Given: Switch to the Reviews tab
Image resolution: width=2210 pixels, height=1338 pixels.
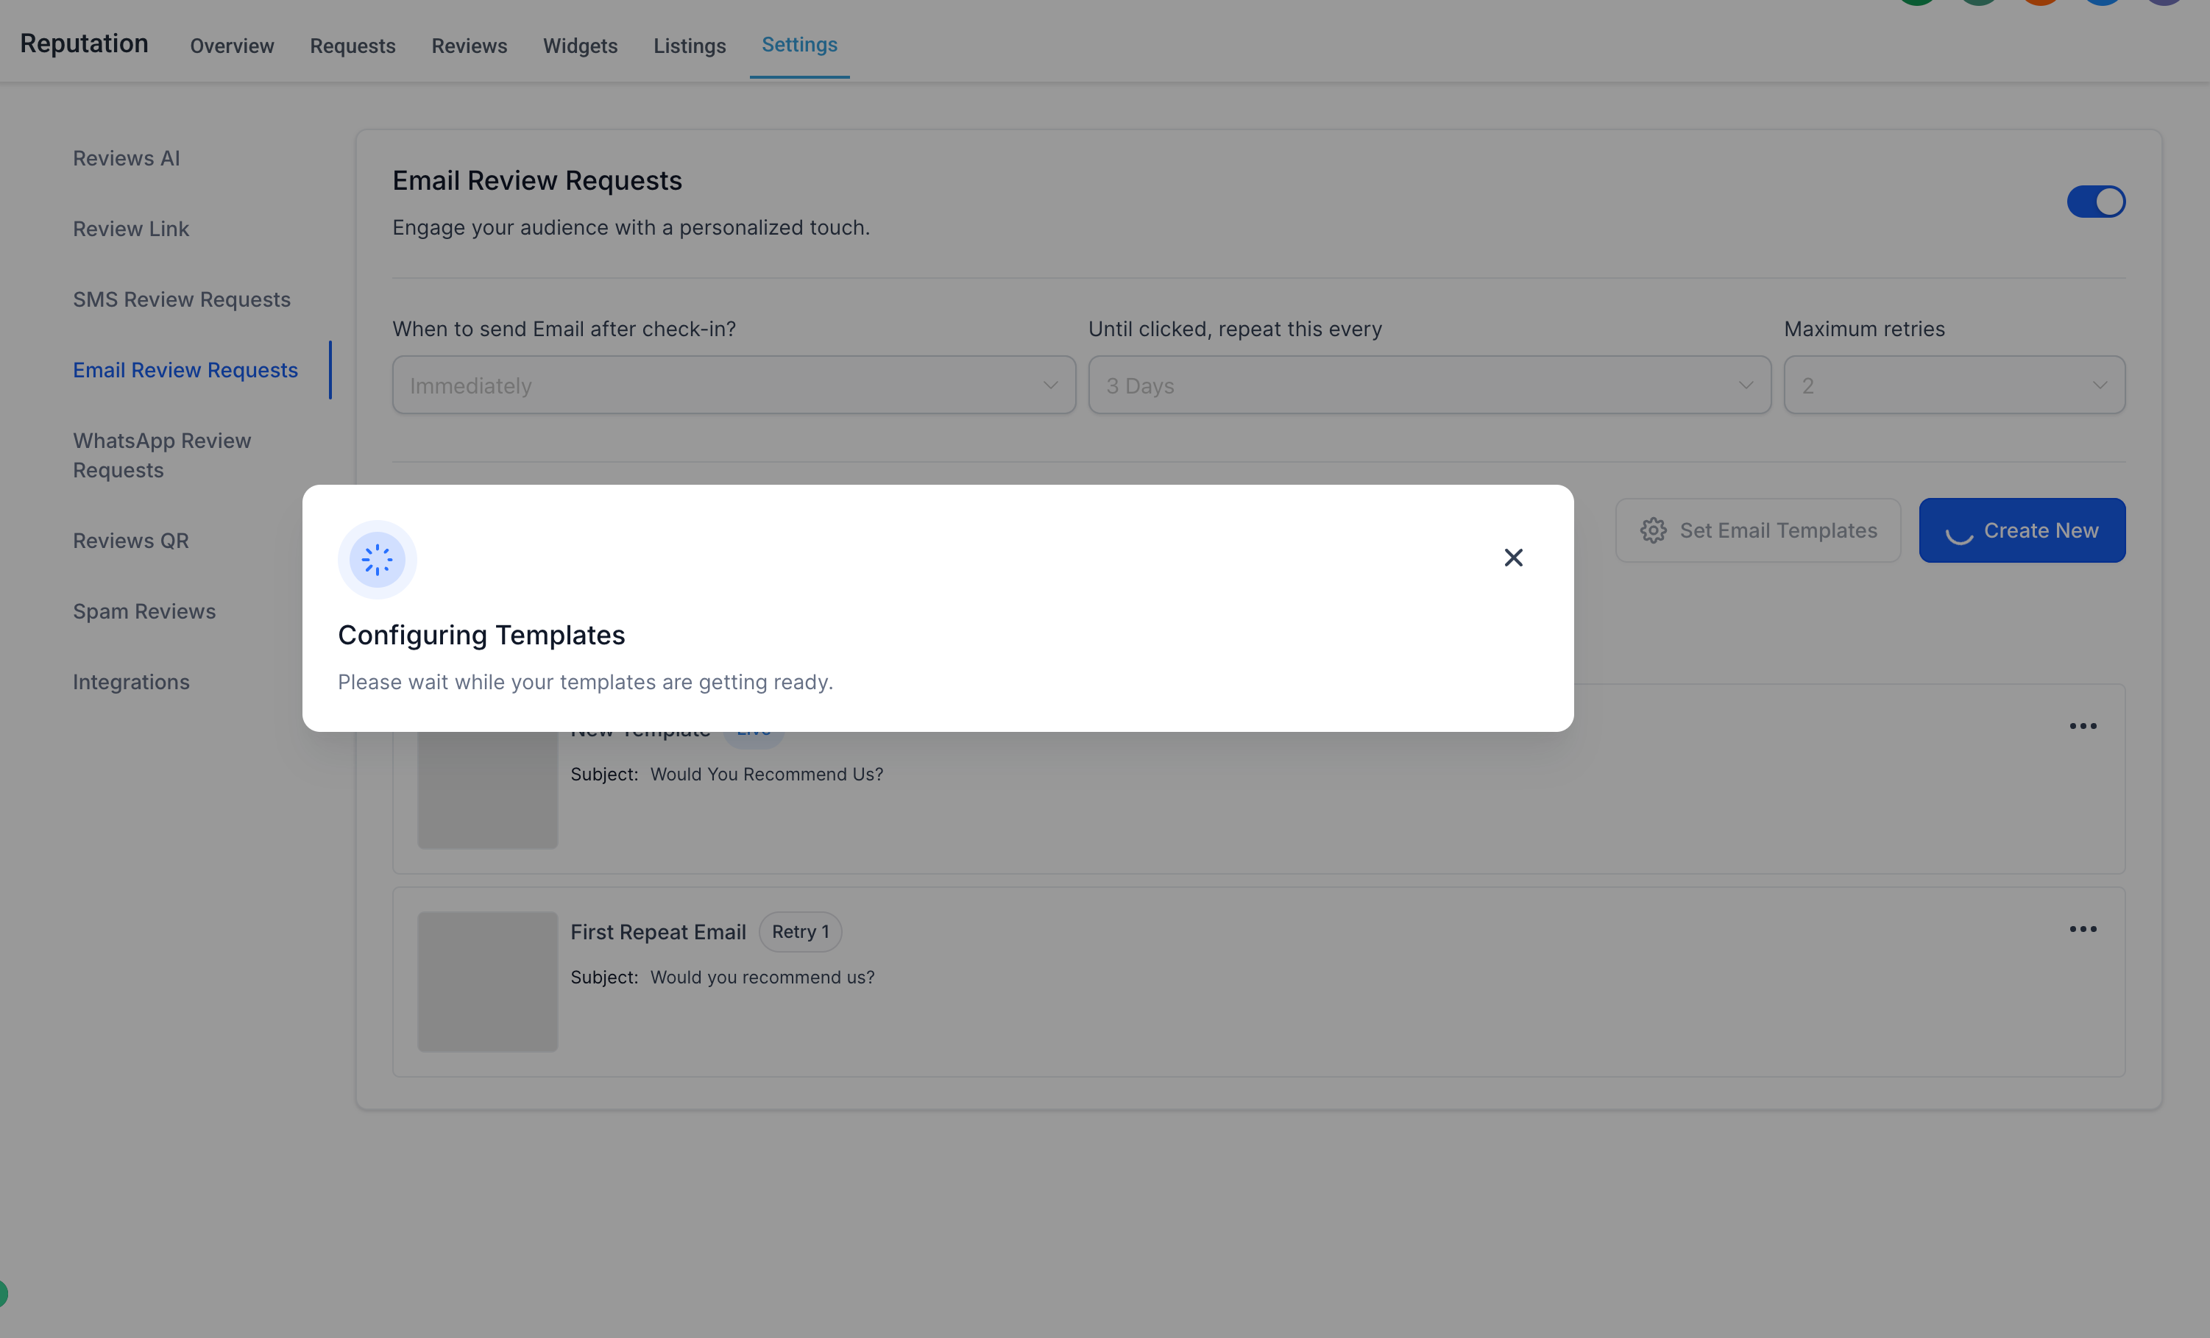Looking at the screenshot, I should click(469, 46).
